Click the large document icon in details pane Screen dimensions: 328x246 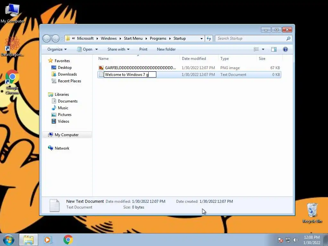tap(54, 205)
